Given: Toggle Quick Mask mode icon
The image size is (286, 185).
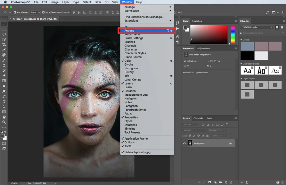Looking at the screenshot, I should click(x=4, y=144).
